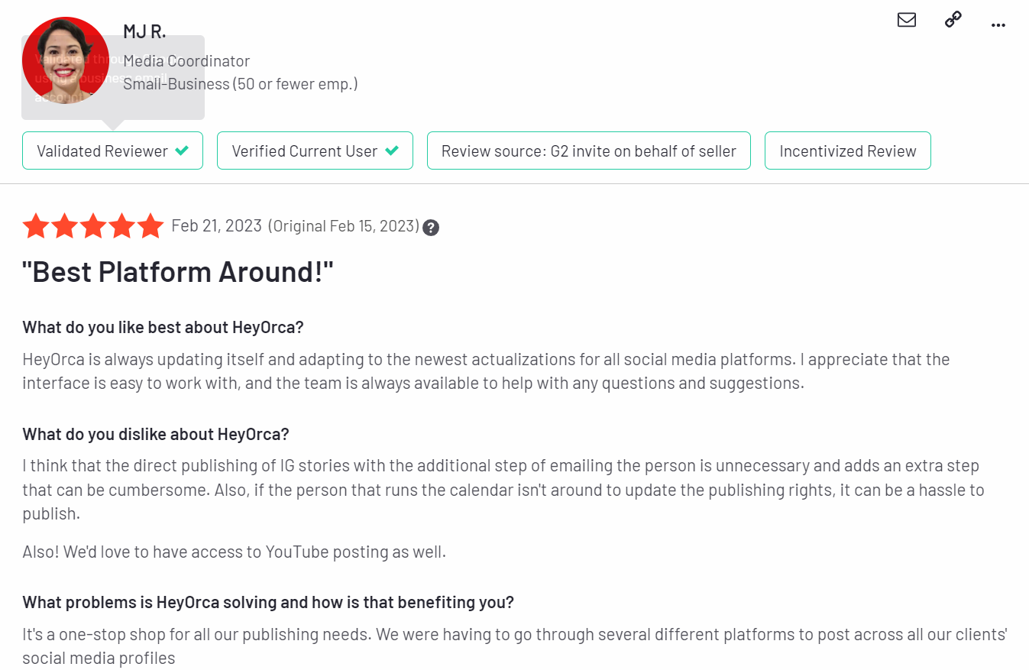
Task: Click the Small-Business company size text
Action: pyautogui.click(x=241, y=84)
